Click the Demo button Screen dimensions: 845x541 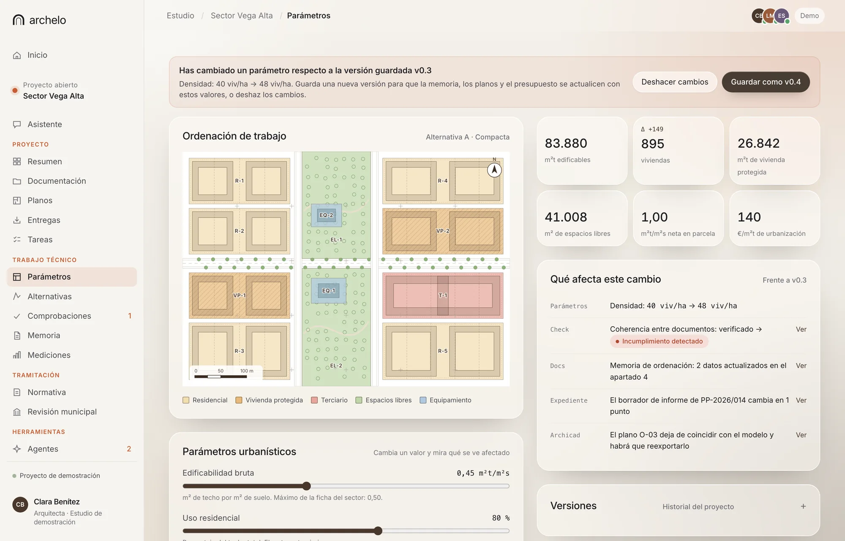809,16
